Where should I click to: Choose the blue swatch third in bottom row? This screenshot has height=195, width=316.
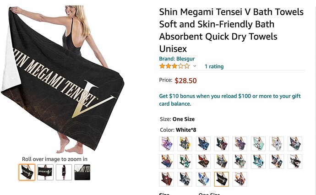point(203,179)
